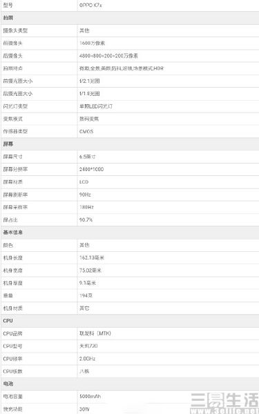259x414 pixels.
Task: Click the 'f/1.8光圈' value
Action: pos(89,93)
